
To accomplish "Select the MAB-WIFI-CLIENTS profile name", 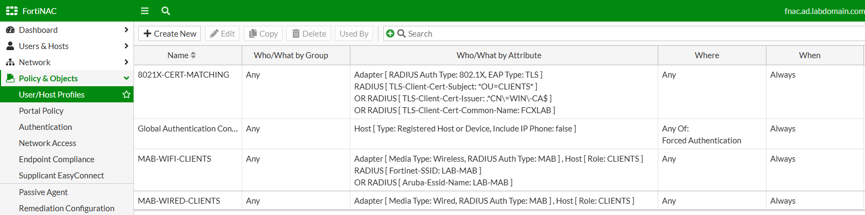I will point(174,159).
